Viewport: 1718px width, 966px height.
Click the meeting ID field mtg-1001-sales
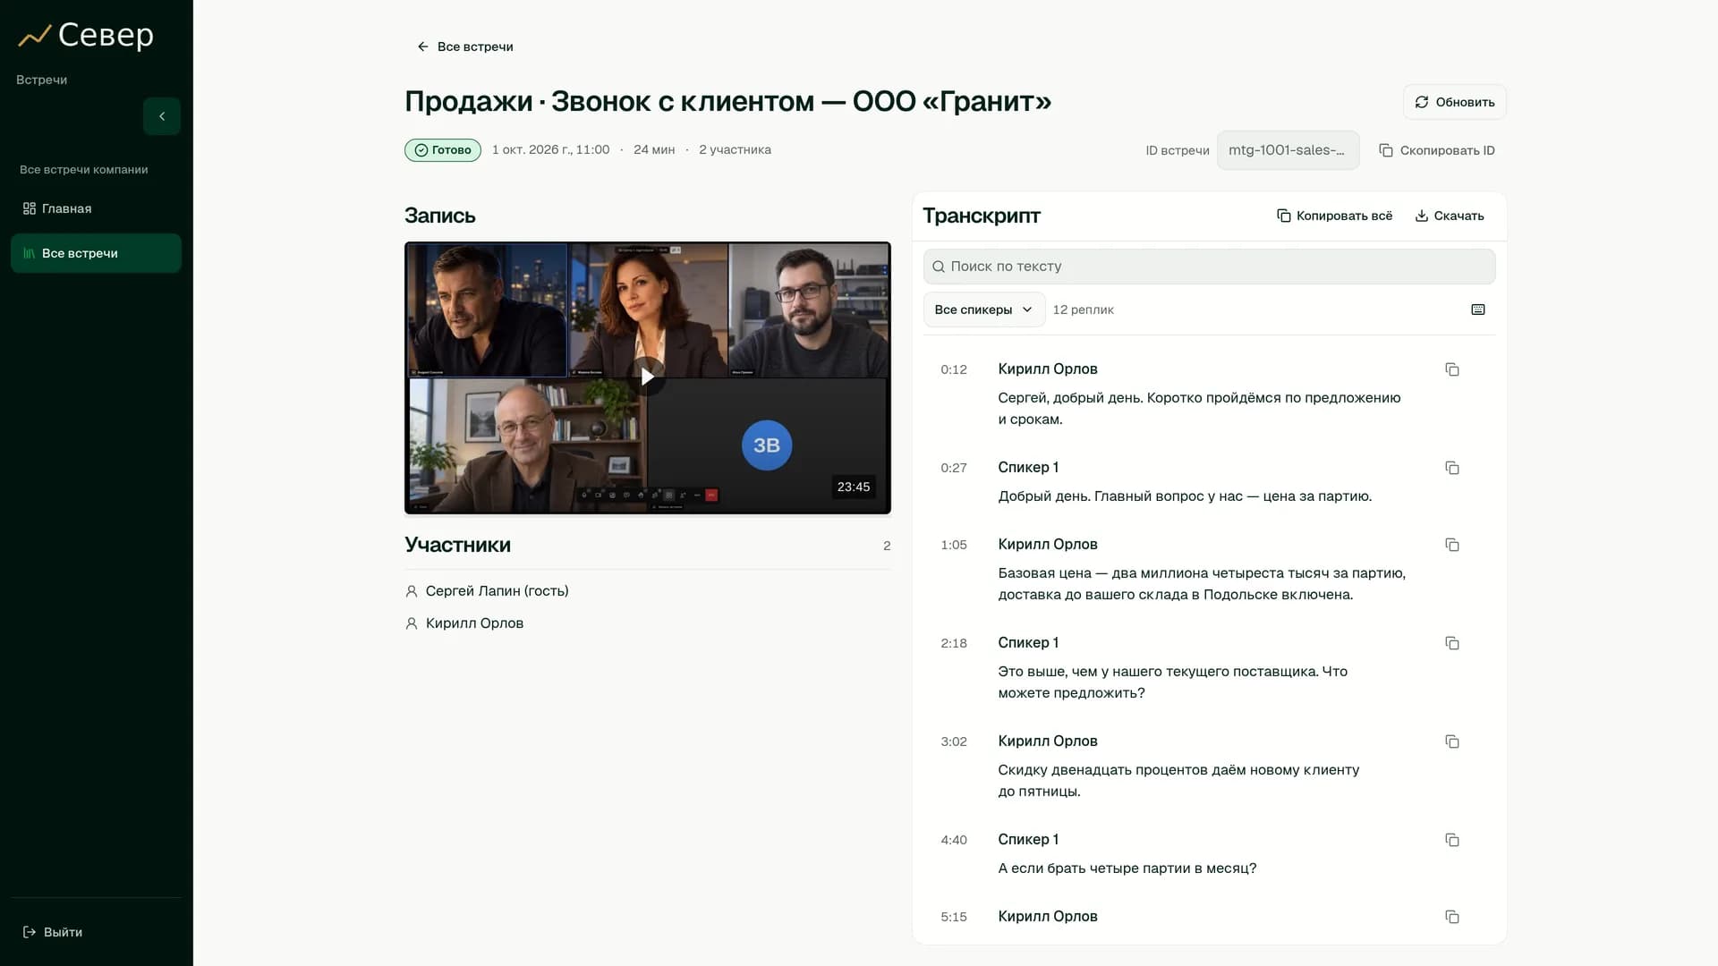click(x=1288, y=150)
